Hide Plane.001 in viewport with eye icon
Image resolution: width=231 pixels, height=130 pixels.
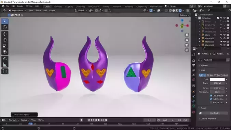pos(225,38)
